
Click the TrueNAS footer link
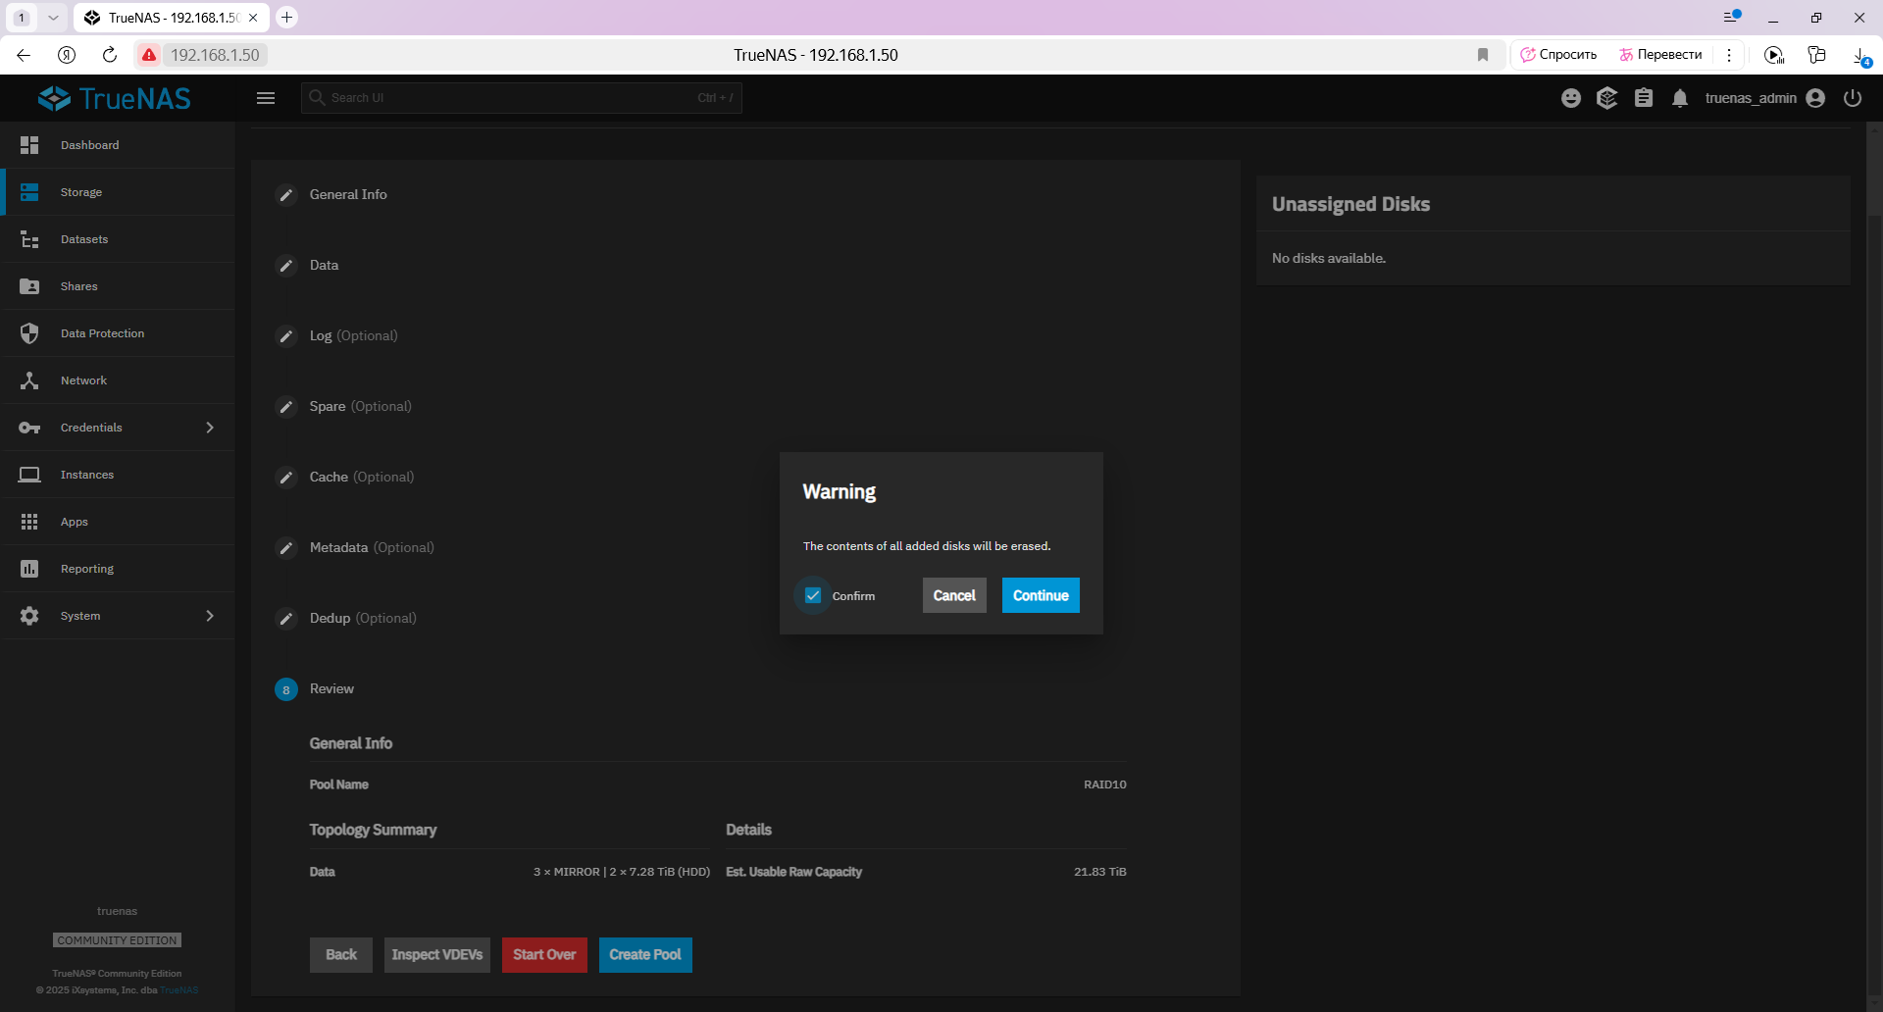178,990
